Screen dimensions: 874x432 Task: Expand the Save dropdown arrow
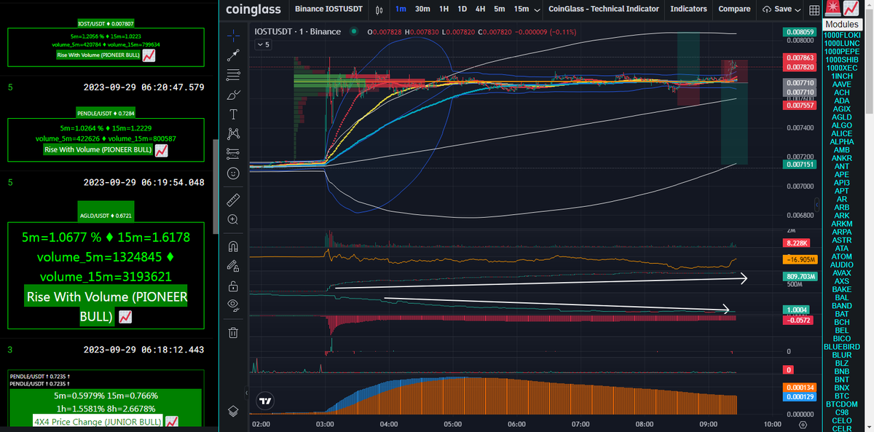798,10
